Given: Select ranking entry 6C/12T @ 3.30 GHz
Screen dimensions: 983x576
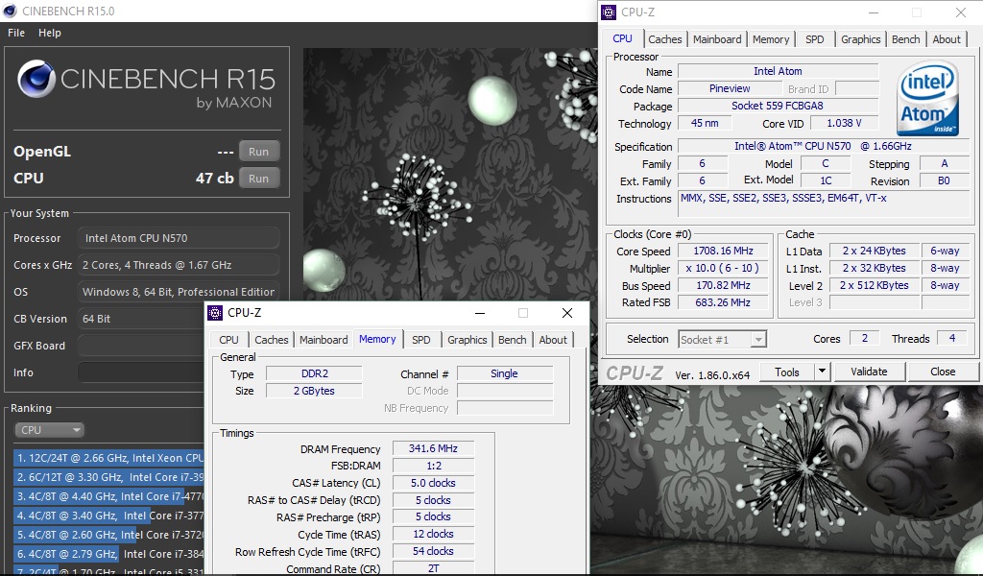Looking at the screenshot, I should coord(108,477).
